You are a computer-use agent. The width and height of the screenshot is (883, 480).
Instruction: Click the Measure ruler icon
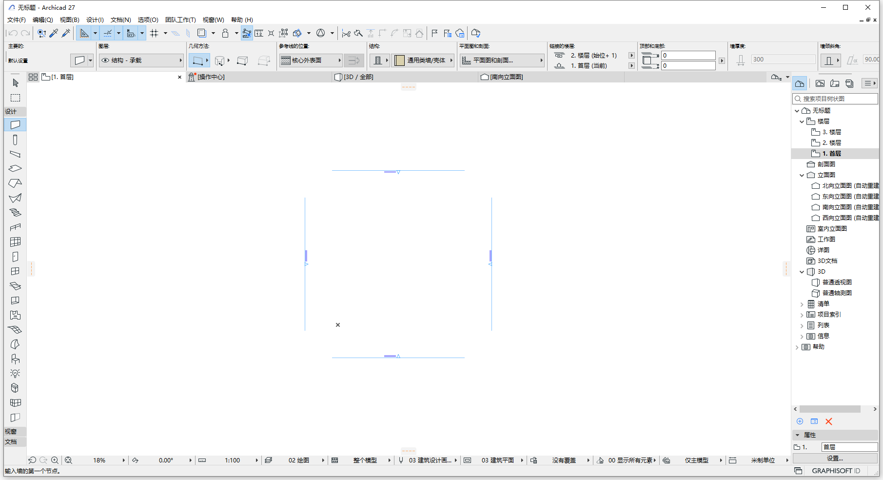[259, 33]
